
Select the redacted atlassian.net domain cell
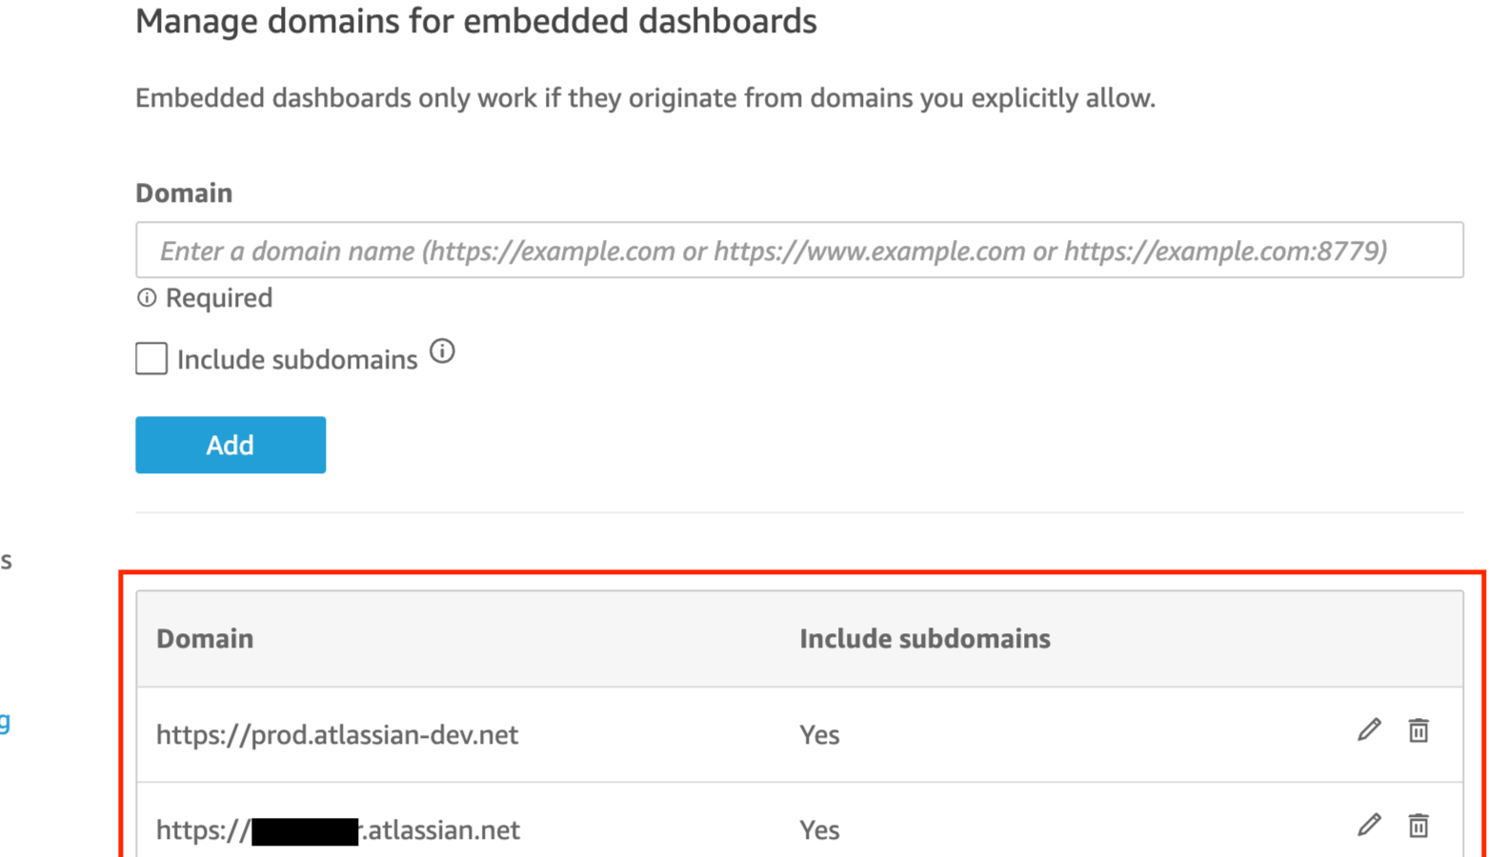tap(338, 830)
